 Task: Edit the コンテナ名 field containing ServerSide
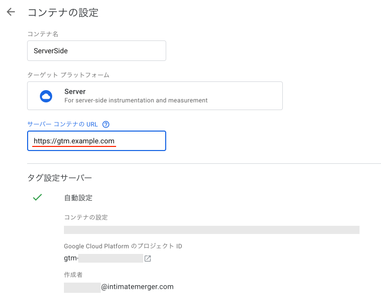[x=97, y=51]
